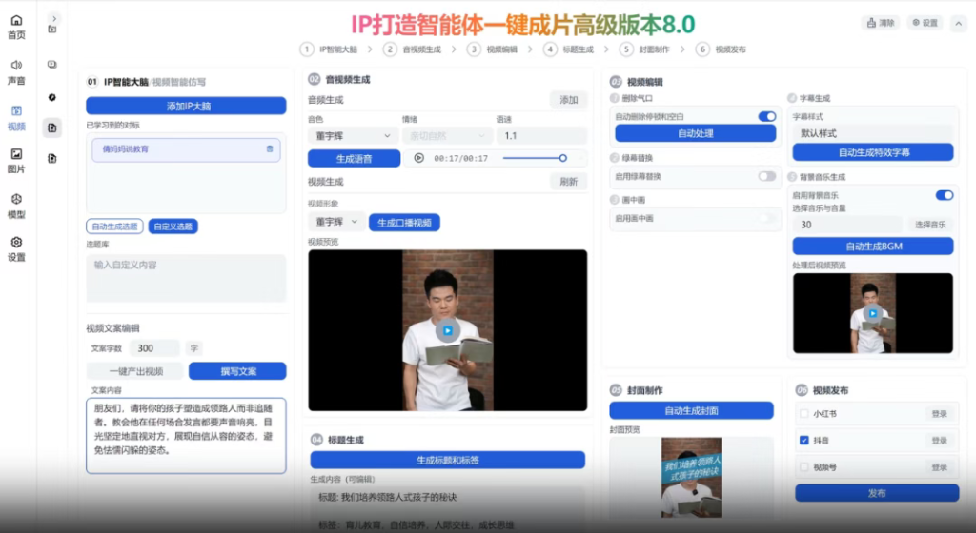Click 登录 for 小红书
The height and width of the screenshot is (533, 976).
939,414
